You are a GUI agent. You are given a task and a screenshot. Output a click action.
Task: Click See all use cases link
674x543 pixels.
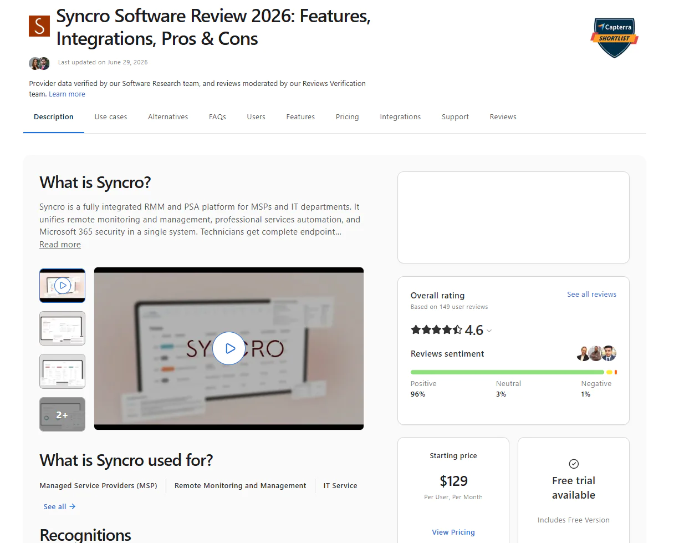pos(59,506)
